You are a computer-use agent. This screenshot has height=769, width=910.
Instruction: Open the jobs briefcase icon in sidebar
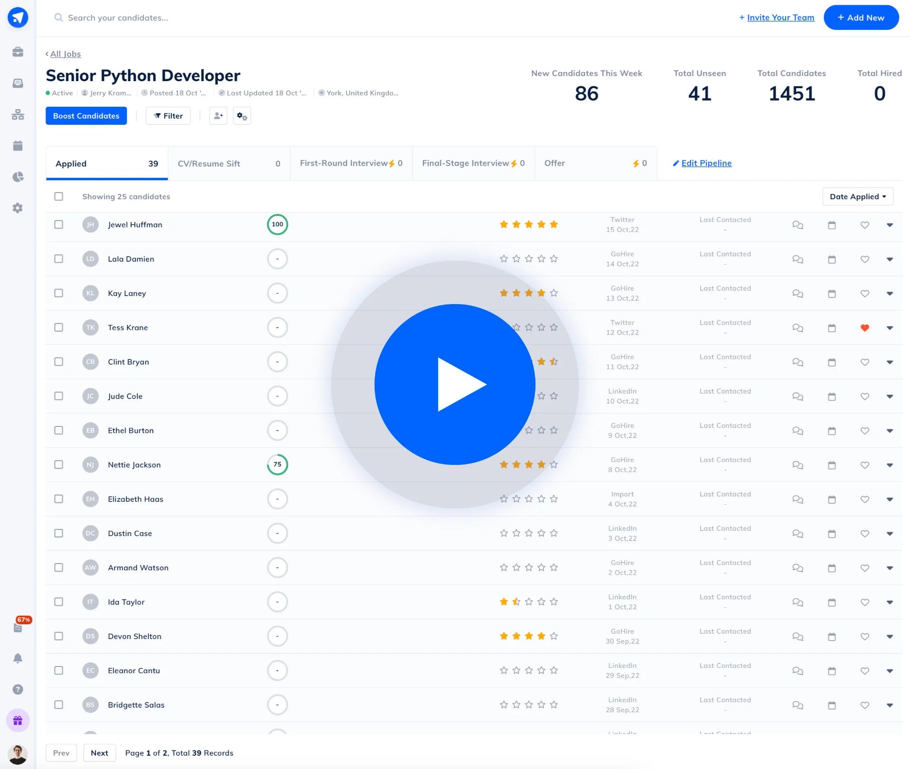(x=18, y=52)
